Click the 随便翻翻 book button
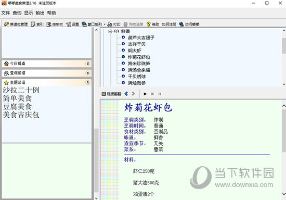The height and width of the screenshot is (200, 286). coord(111,94)
